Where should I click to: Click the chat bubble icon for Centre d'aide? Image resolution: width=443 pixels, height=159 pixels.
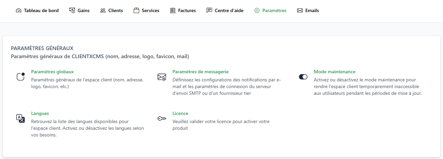coord(209,10)
